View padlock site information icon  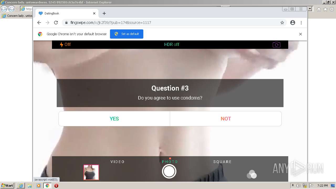(66, 23)
